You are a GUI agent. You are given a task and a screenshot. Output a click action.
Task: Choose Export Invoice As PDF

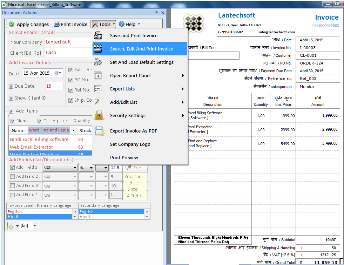click(140, 131)
